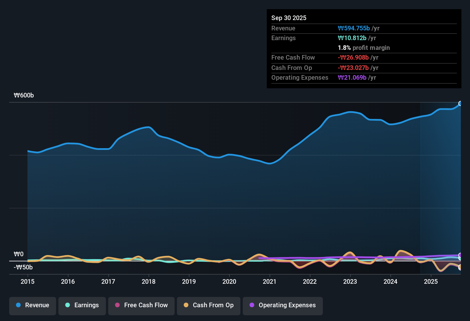Click the Free Cash Flow label in tooltip

tap(293, 58)
